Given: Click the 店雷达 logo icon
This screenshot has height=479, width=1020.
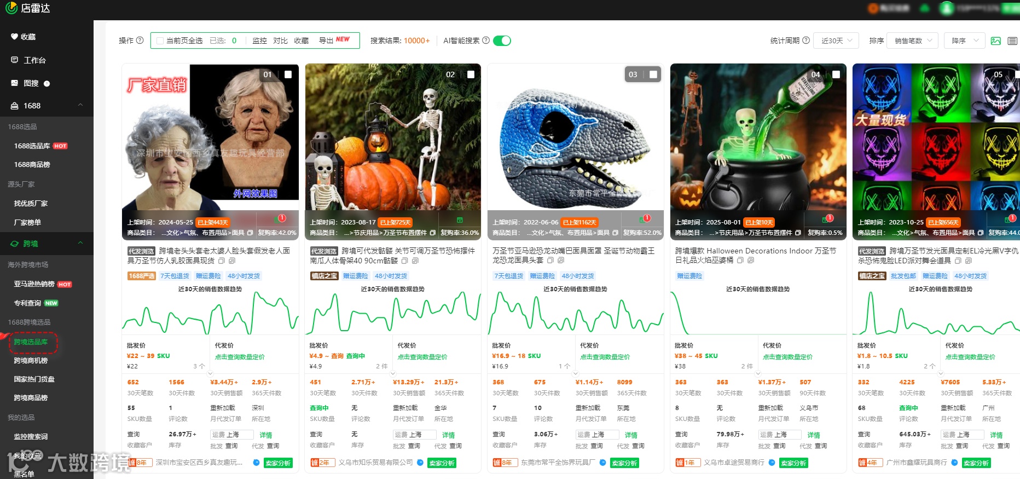Looking at the screenshot, I should coord(11,8).
